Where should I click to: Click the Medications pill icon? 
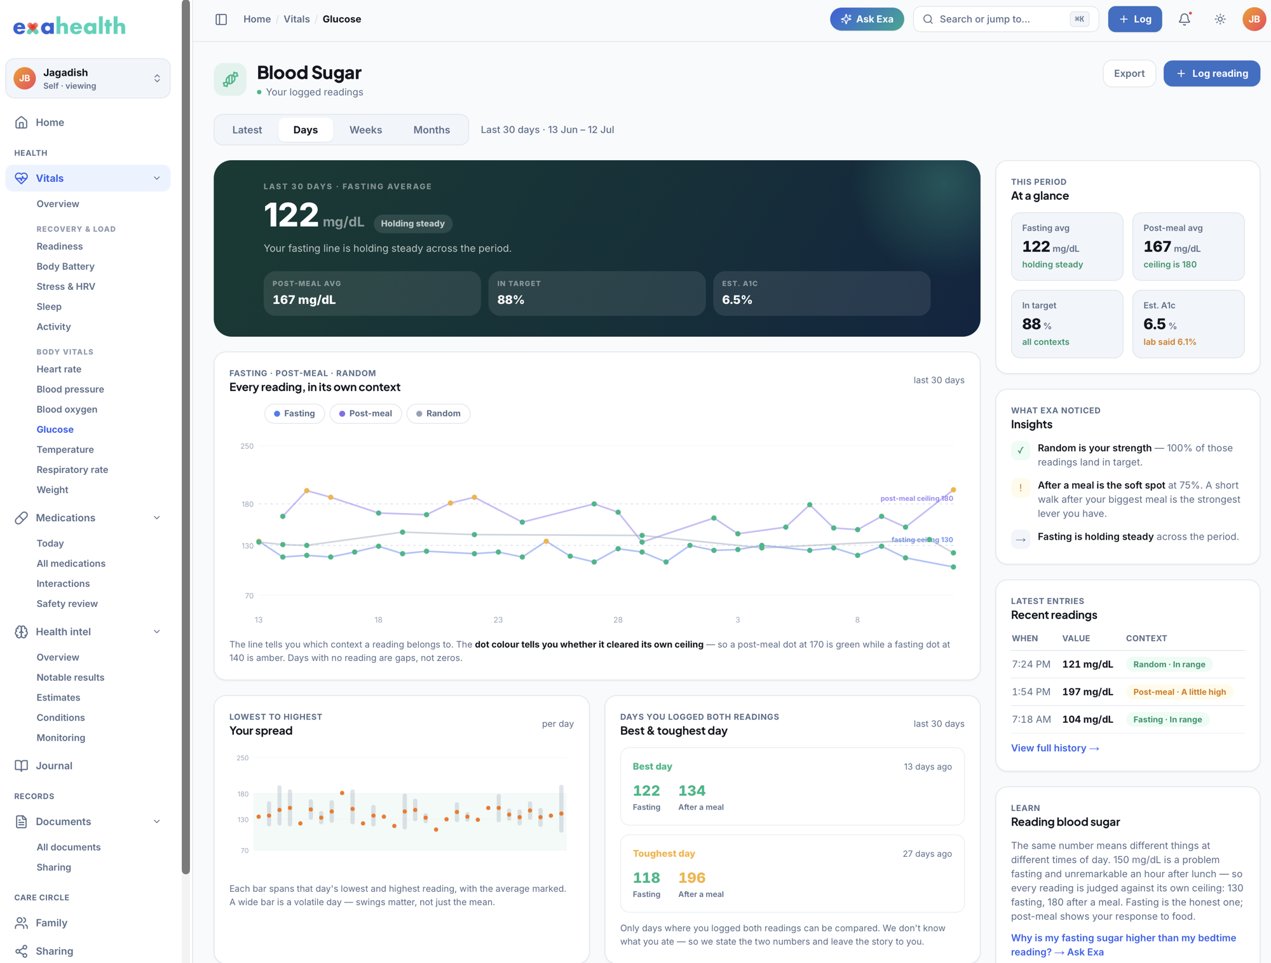pyautogui.click(x=22, y=517)
